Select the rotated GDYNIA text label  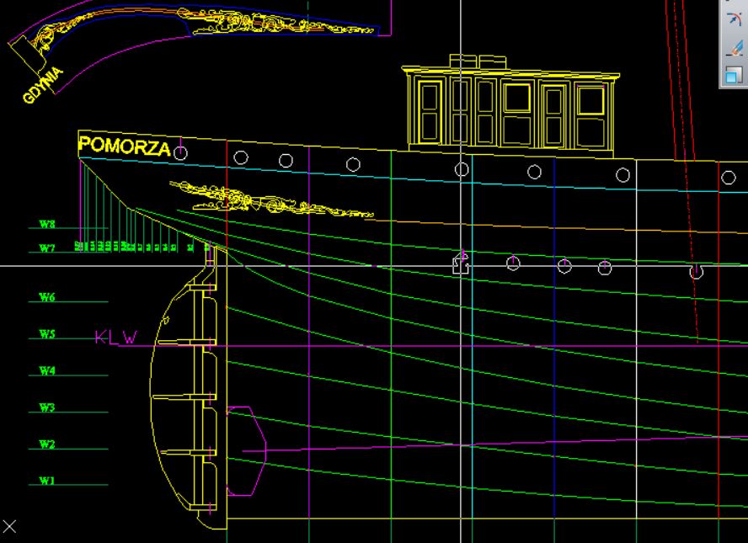[43, 85]
